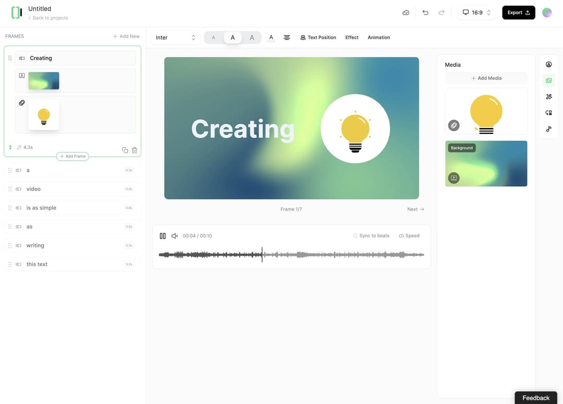
Task: Open the text color picker in the toolbar
Action: [271, 37]
